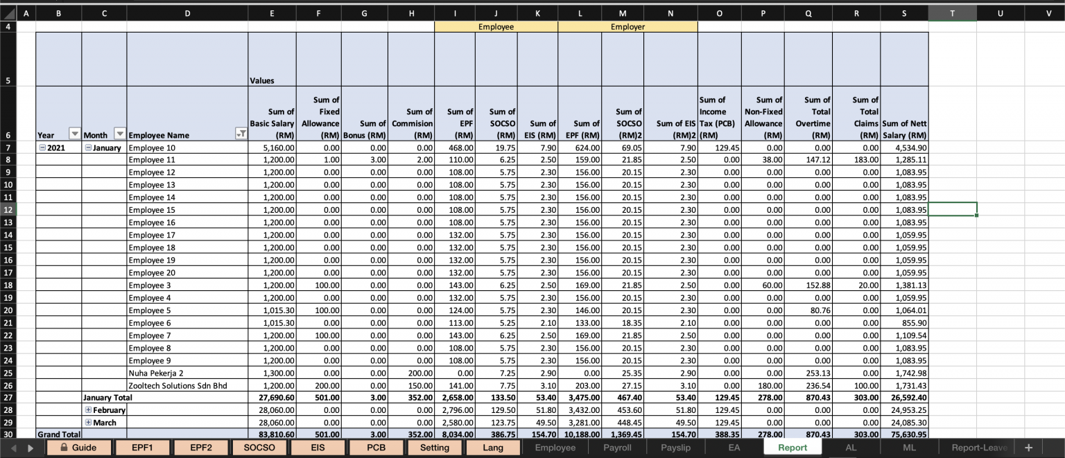The height and width of the screenshot is (458, 1065).
Task: Open the Setting sheet tab
Action: point(435,448)
